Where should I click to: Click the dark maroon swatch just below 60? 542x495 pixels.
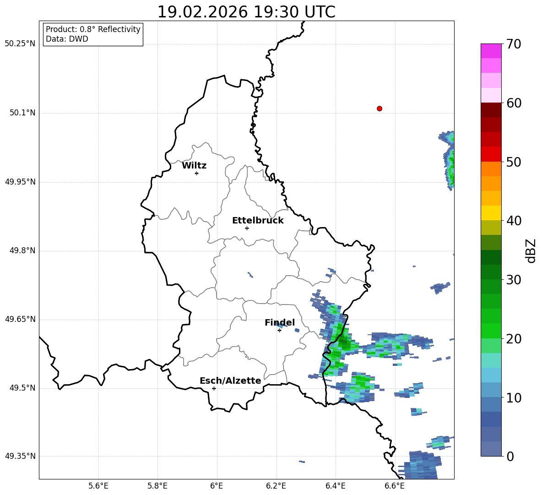pos(491,110)
